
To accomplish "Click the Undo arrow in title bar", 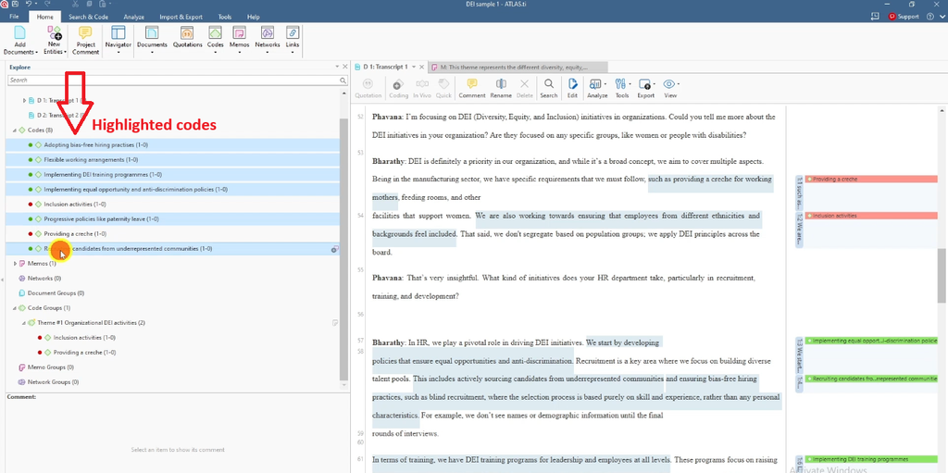I will click(x=29, y=4).
